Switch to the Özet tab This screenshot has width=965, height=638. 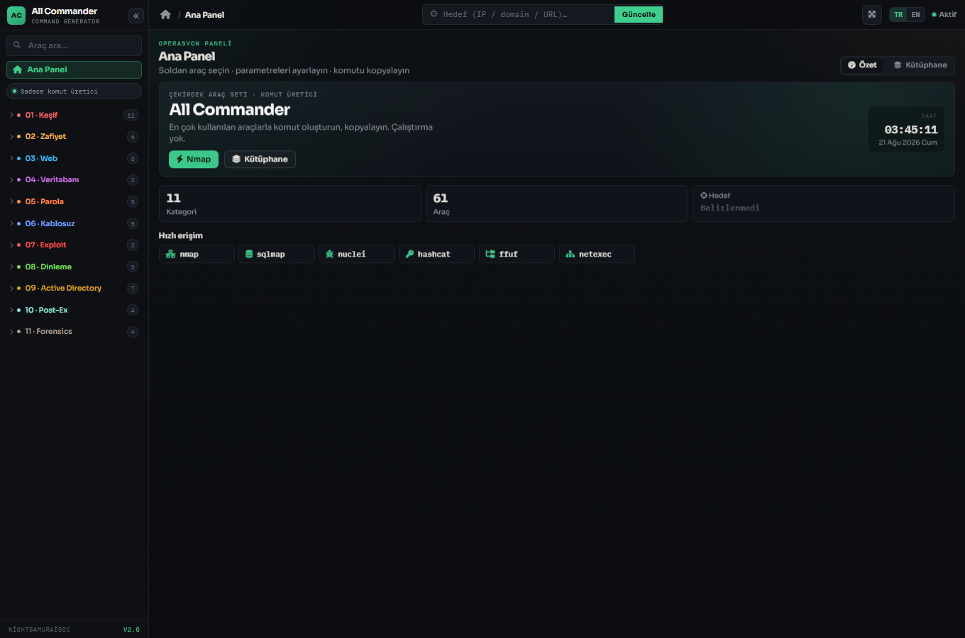pyautogui.click(x=863, y=65)
